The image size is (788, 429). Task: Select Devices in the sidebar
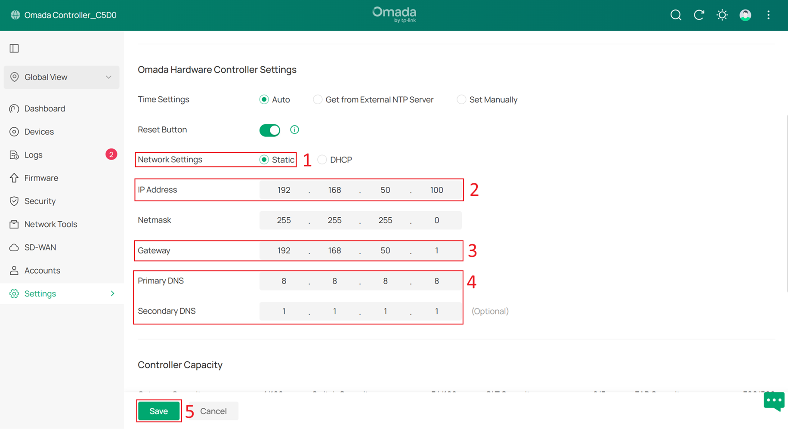[x=39, y=132]
